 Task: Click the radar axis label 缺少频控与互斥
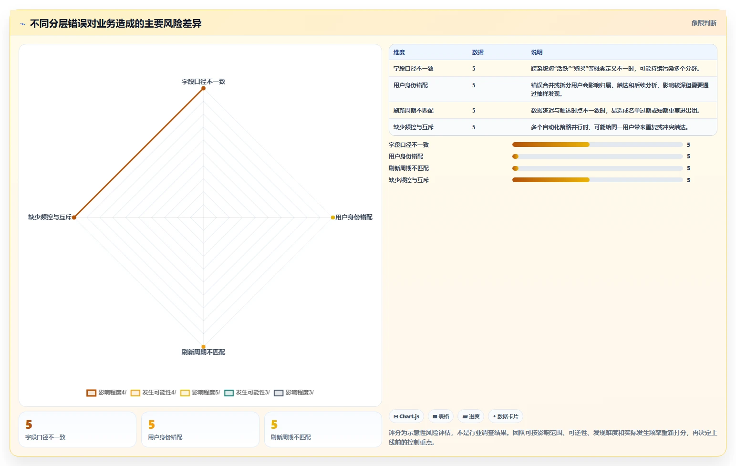pyautogui.click(x=50, y=217)
